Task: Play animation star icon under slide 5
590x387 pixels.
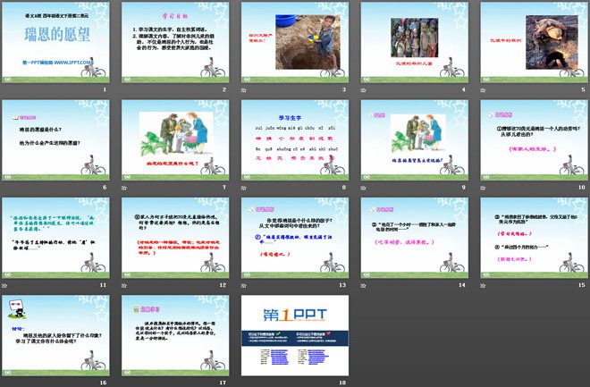Action: click(x=483, y=90)
